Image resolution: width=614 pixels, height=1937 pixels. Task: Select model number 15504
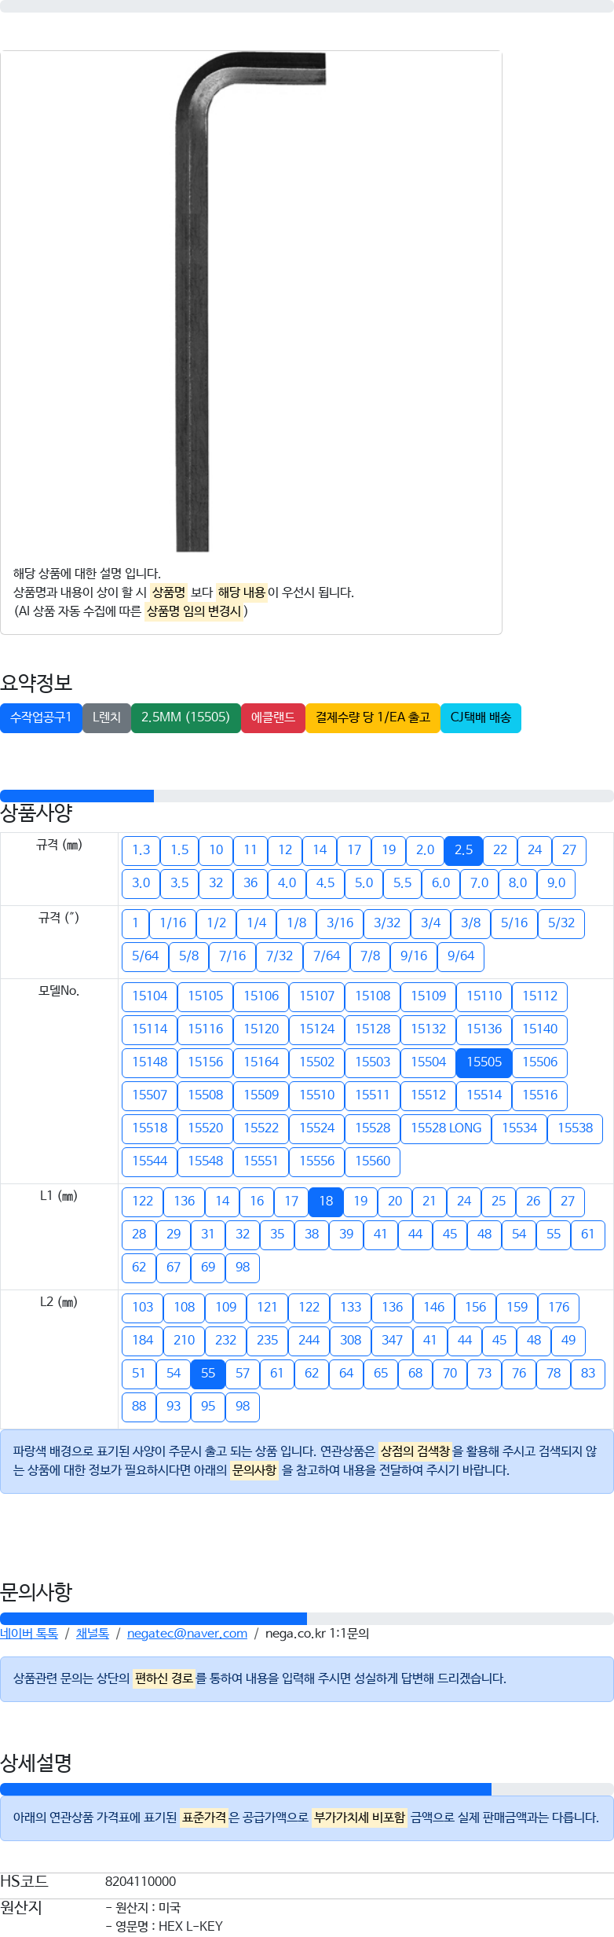click(429, 1062)
